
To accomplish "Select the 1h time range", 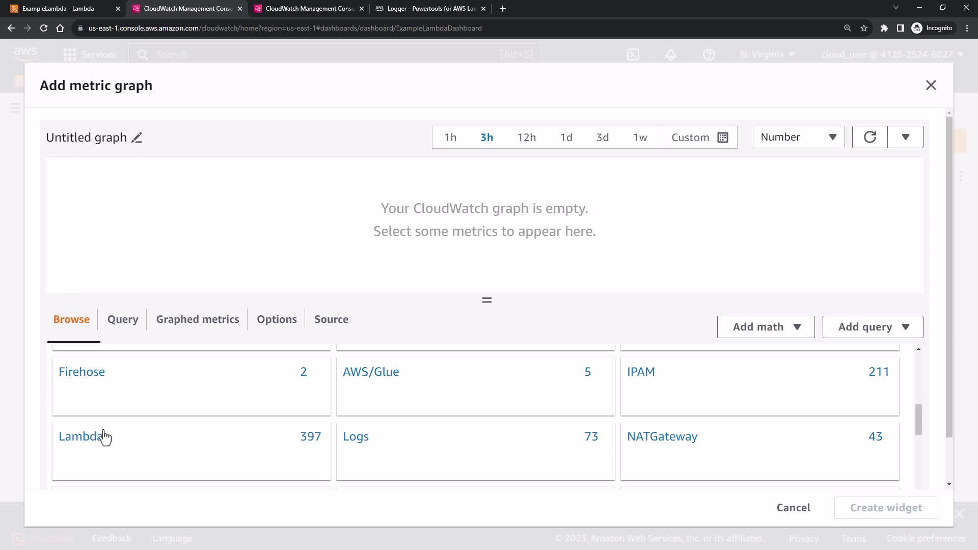I will [x=450, y=137].
